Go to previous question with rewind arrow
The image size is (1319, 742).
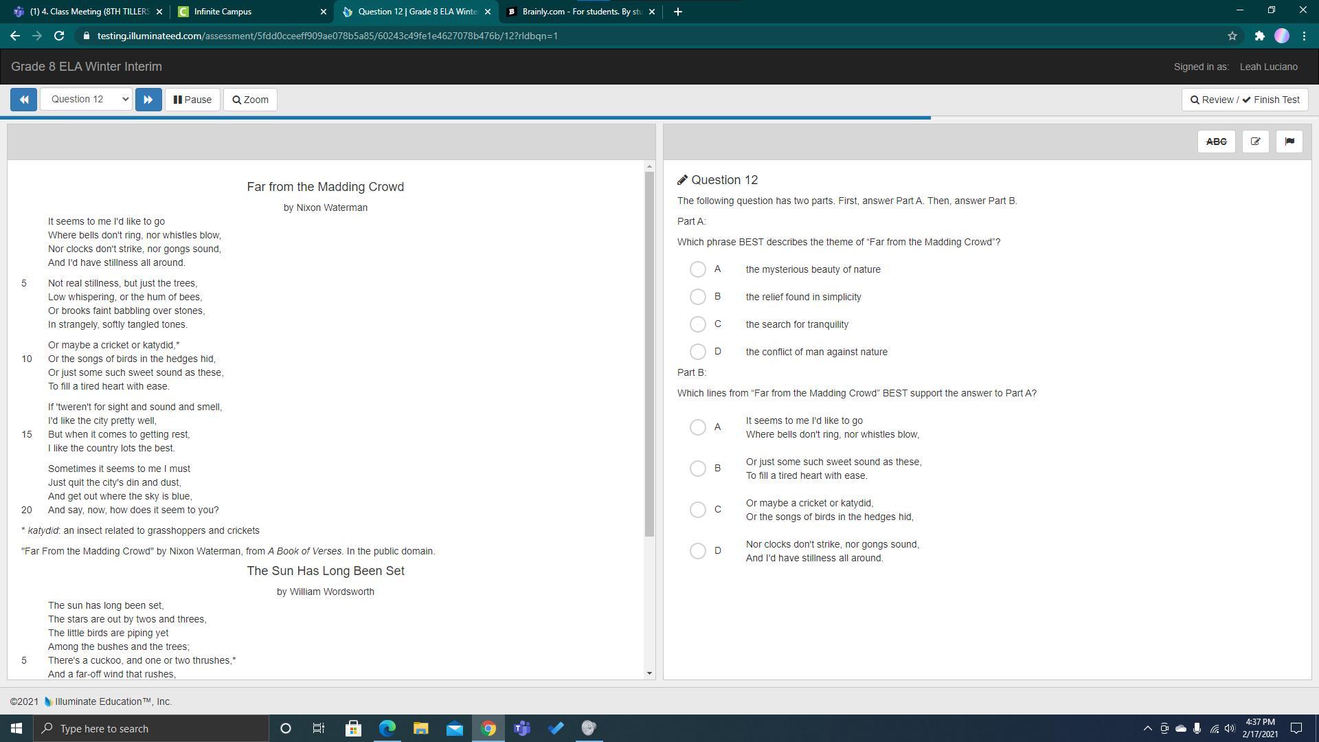click(23, 100)
